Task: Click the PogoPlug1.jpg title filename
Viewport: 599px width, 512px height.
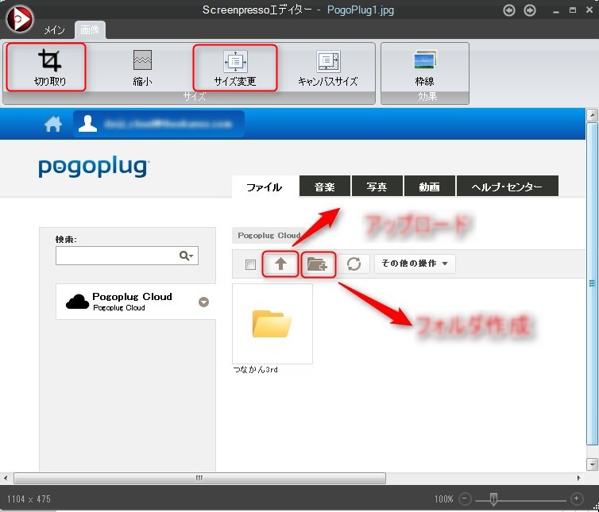Action: (x=361, y=10)
